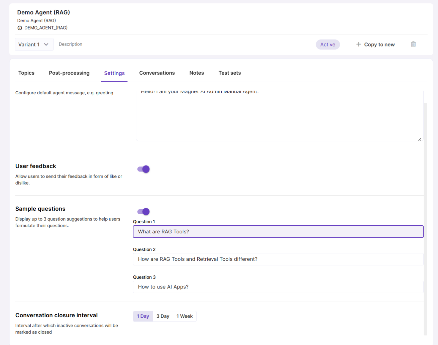Image resolution: width=438 pixels, height=345 pixels.
Task: Switch to the Test sets tab
Action: 230,73
